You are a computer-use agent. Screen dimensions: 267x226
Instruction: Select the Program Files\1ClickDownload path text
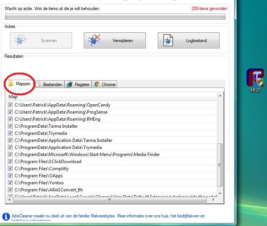click(x=48, y=161)
